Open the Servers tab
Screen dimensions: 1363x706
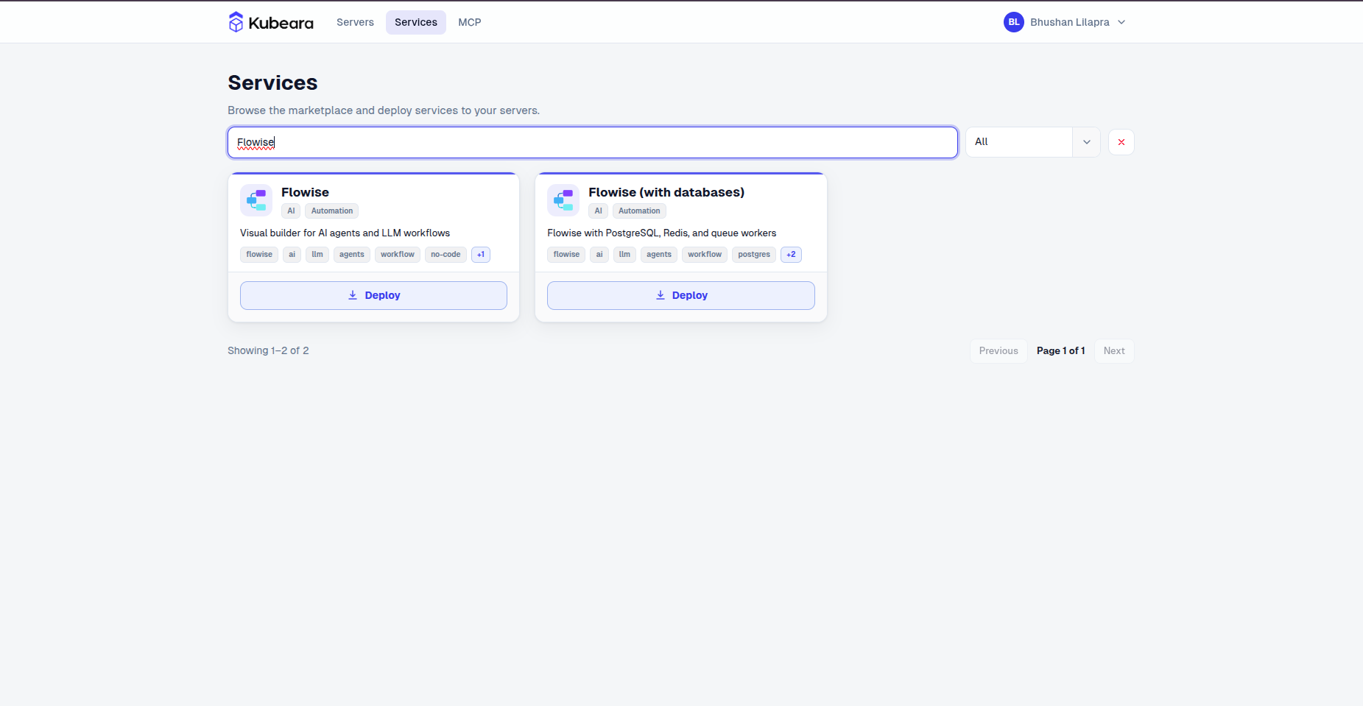point(355,22)
